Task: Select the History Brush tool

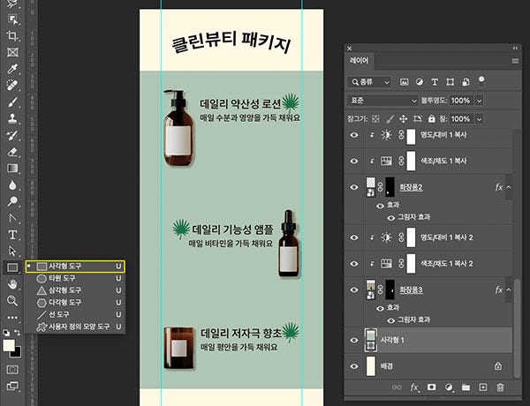Action: (x=12, y=135)
